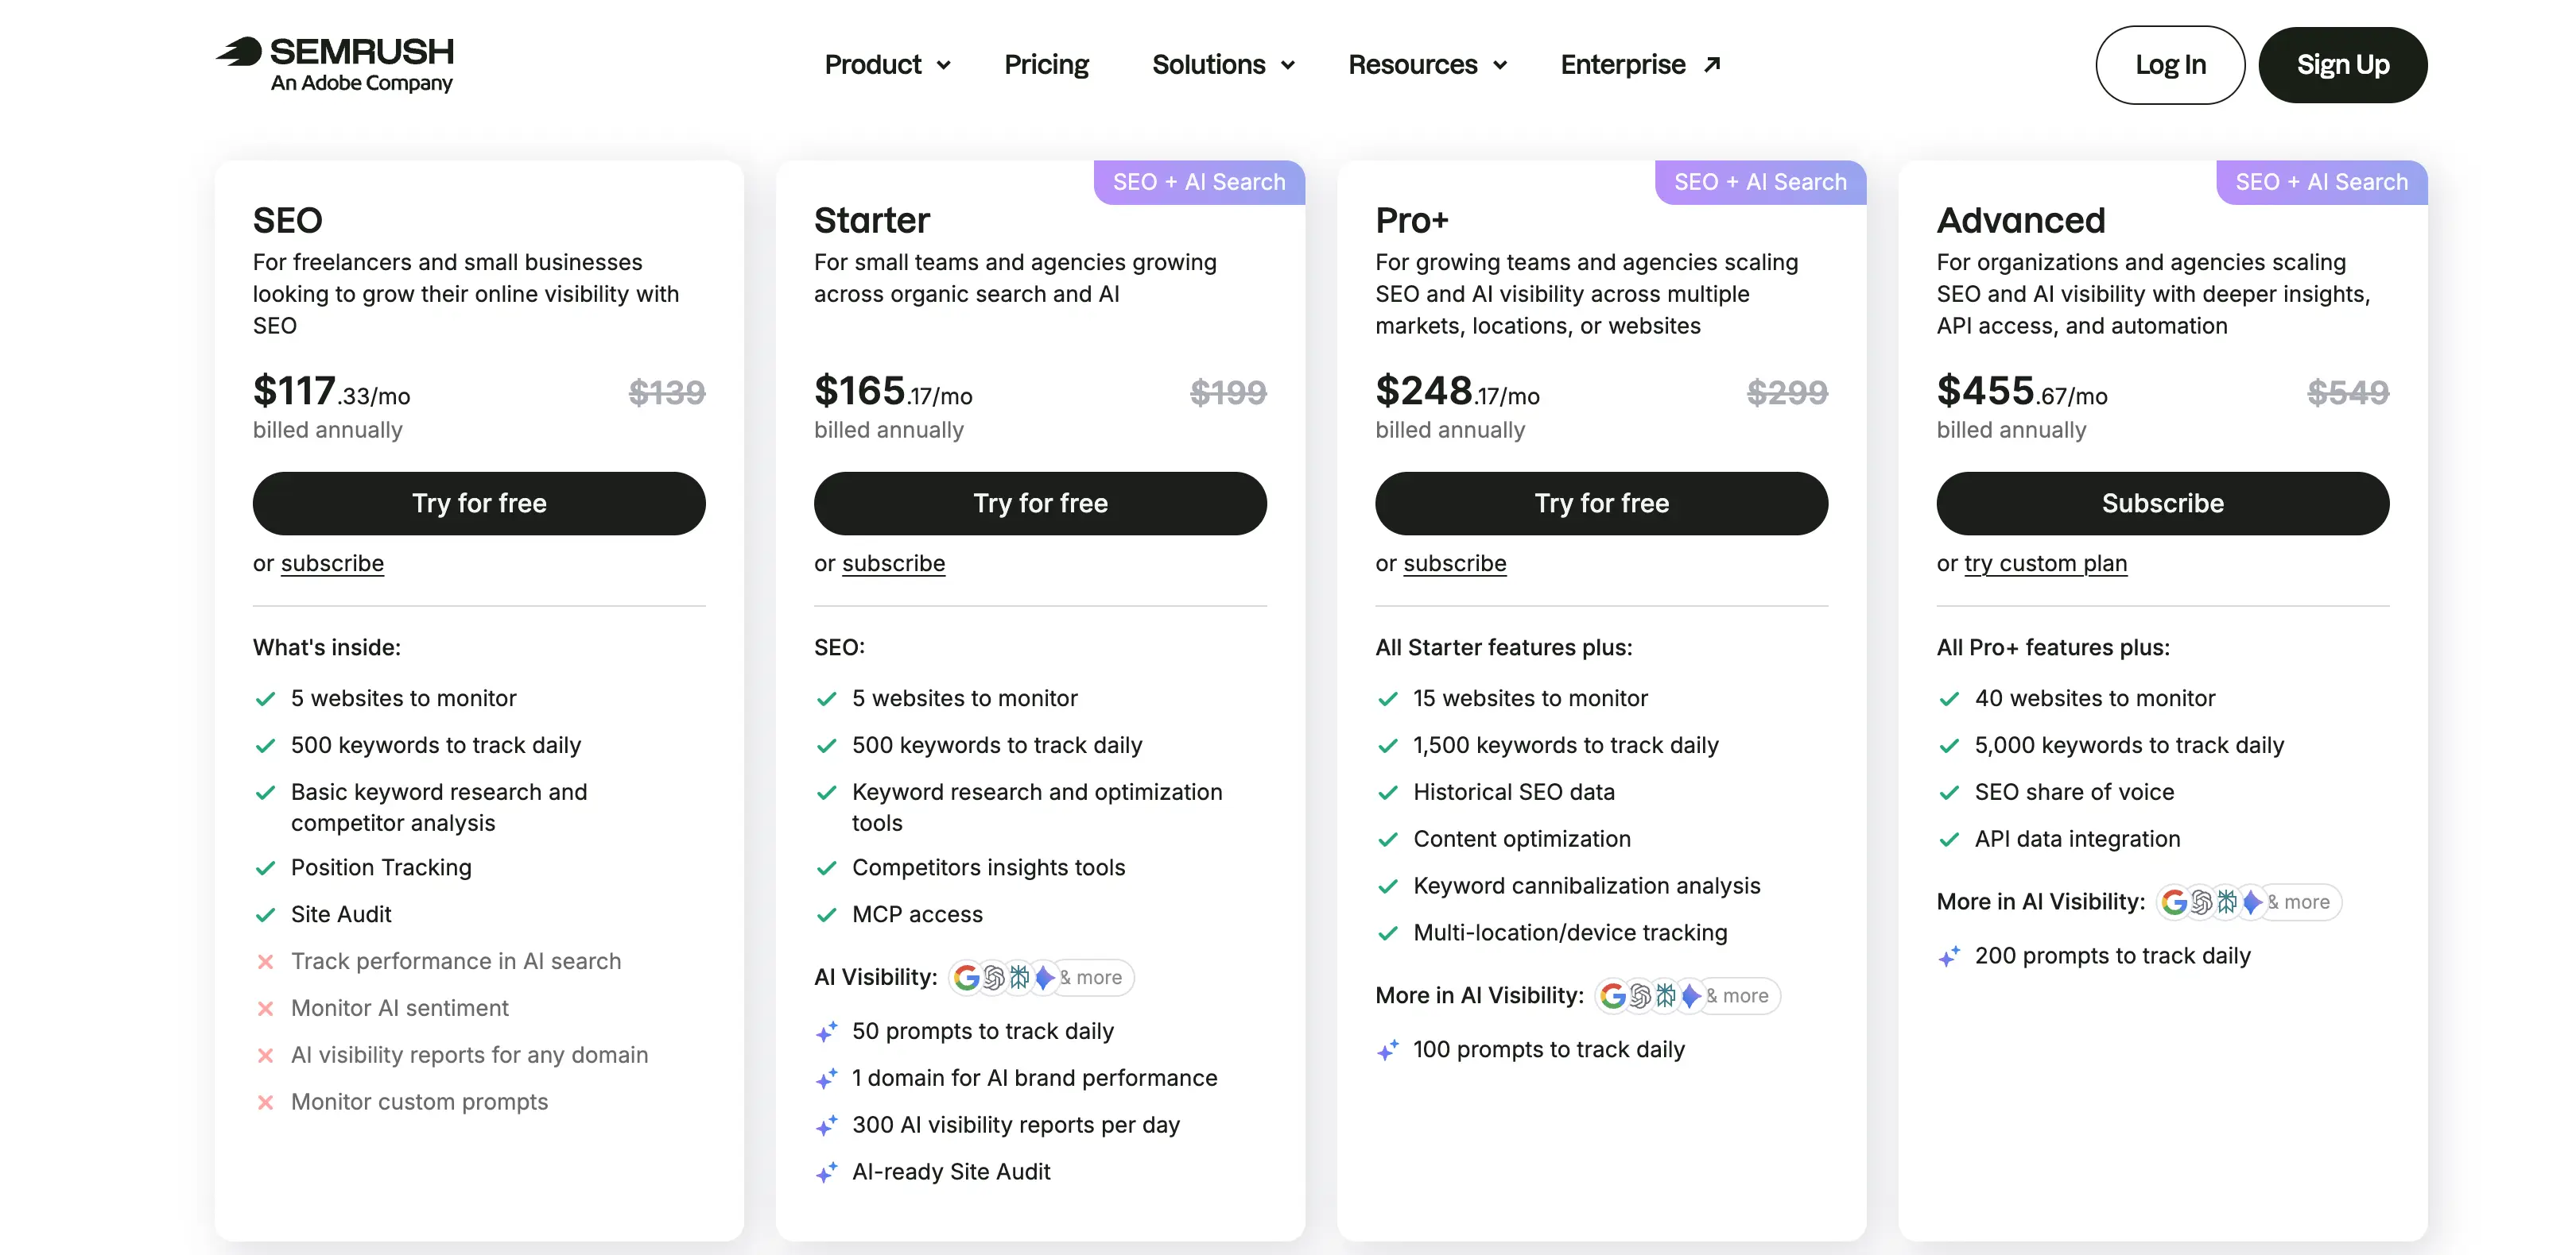This screenshot has height=1255, width=2576.
Task: Expand the Product dropdown menu
Action: (x=887, y=65)
